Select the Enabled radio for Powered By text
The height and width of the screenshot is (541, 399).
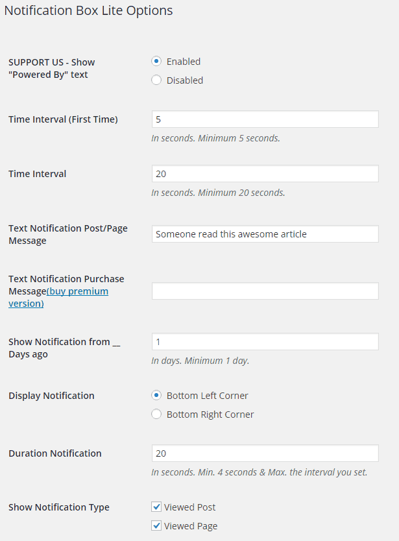click(x=156, y=61)
